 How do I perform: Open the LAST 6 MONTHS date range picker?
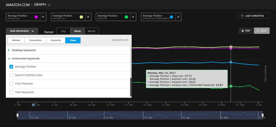254,16
